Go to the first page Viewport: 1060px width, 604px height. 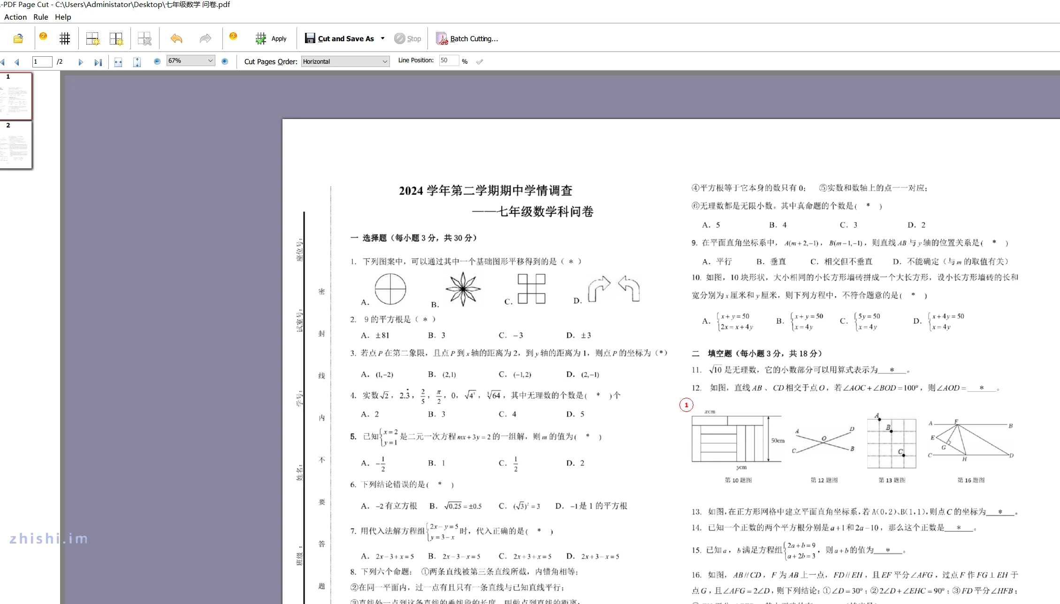3,62
